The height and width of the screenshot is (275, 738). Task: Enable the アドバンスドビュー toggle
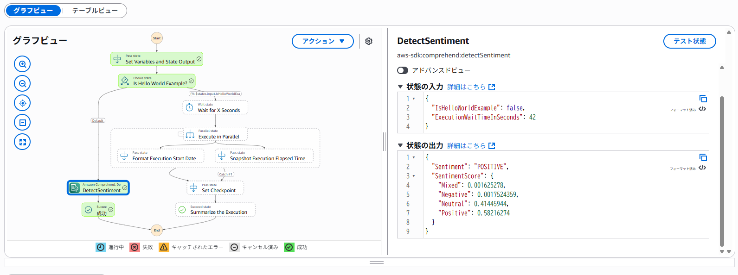403,70
